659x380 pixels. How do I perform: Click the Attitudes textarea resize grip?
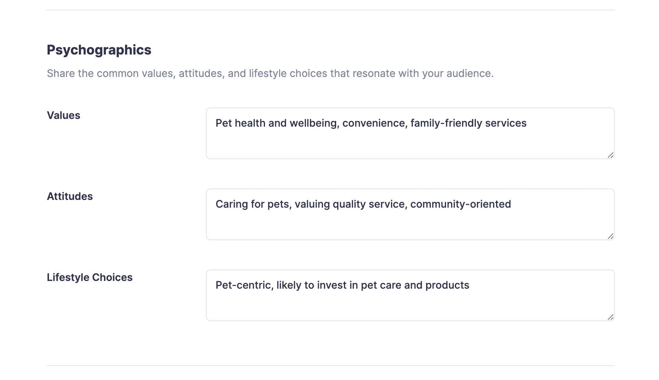pyautogui.click(x=610, y=236)
